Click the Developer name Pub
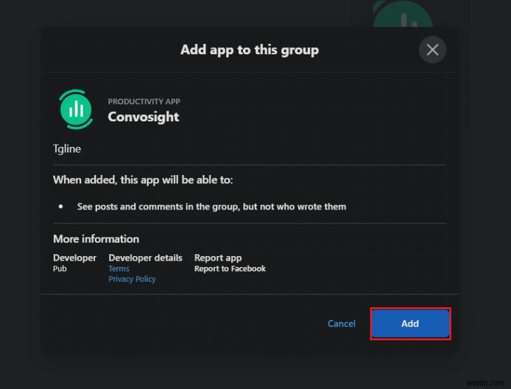Image resolution: width=511 pixels, height=389 pixels. 60,268
